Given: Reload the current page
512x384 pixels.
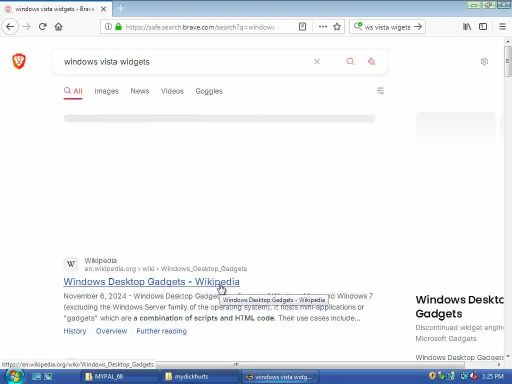Looking at the screenshot, I should 42,27.
